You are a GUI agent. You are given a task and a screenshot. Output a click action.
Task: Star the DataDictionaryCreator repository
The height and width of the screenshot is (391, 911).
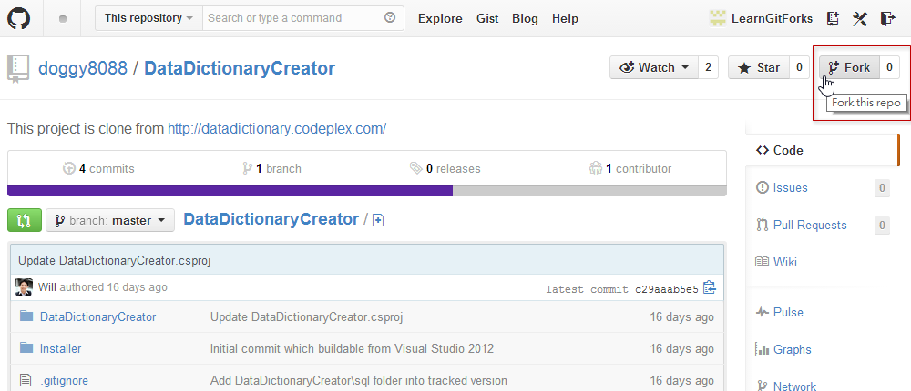click(x=759, y=67)
